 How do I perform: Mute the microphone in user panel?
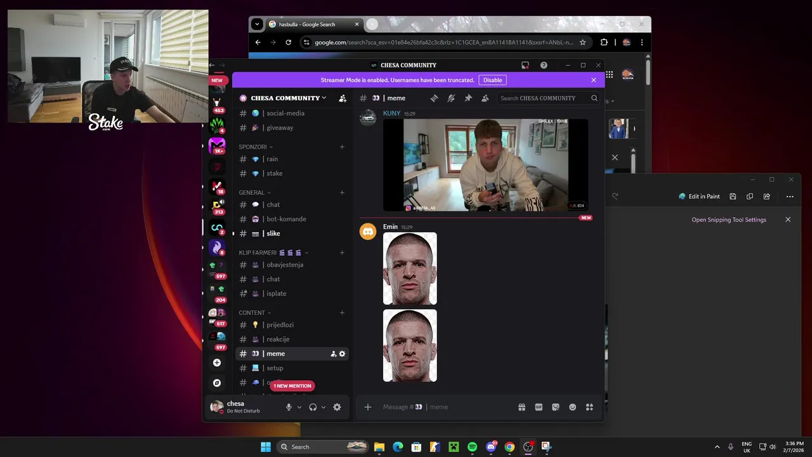[x=289, y=407]
